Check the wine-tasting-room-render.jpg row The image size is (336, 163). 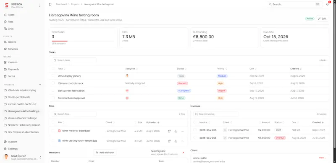[53, 141]
